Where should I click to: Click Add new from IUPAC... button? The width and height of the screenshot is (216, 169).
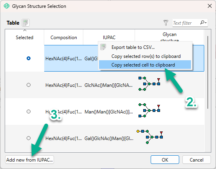pos(29,160)
